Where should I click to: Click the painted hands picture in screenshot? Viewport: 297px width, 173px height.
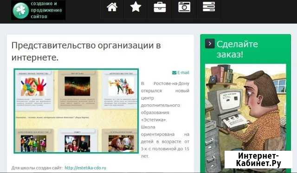(33, 86)
